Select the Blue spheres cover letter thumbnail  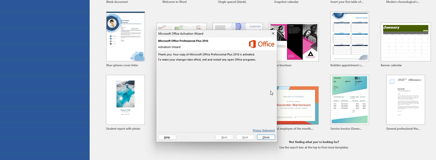pyautogui.click(x=126, y=36)
